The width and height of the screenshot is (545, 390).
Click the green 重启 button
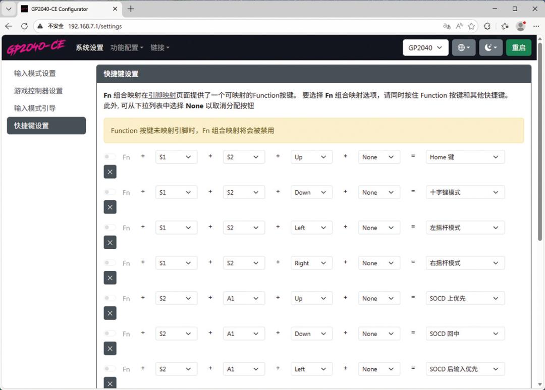coord(518,47)
